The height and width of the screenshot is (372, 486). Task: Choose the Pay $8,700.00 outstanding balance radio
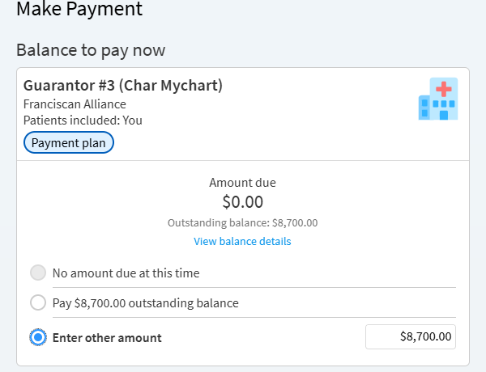[38, 303]
